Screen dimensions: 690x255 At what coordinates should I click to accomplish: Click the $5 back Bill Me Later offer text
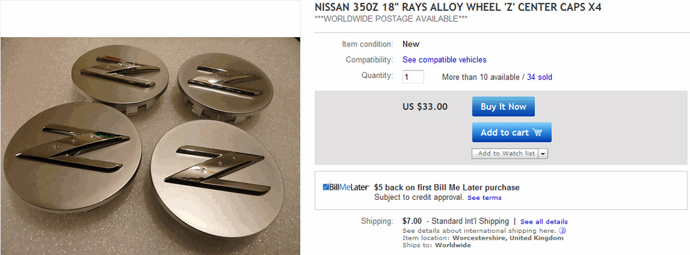(447, 188)
